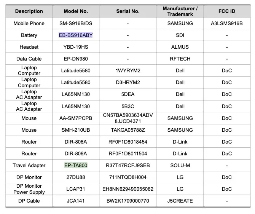The height and width of the screenshot is (214, 255).
Task: Click the highlighted EP-TA800 model cell
Action: pyautogui.click(x=76, y=165)
